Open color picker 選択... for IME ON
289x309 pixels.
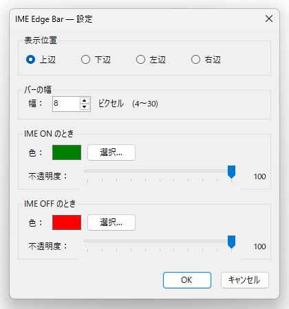[111, 152]
